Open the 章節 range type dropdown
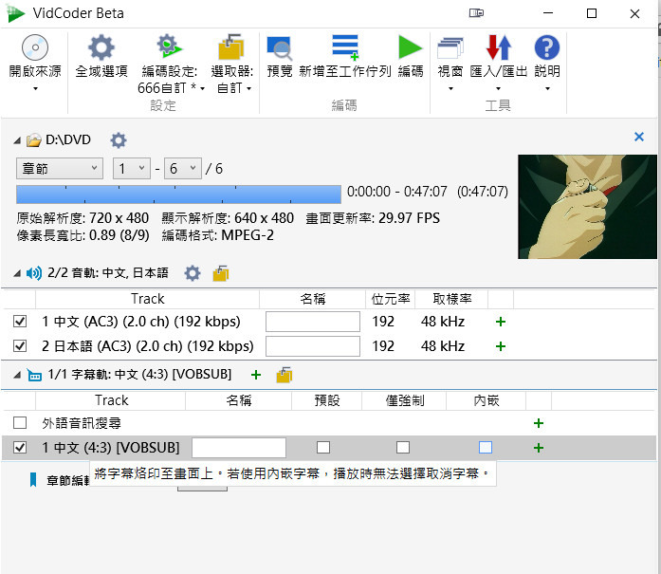Viewport: 661px width, 574px height. point(60,169)
